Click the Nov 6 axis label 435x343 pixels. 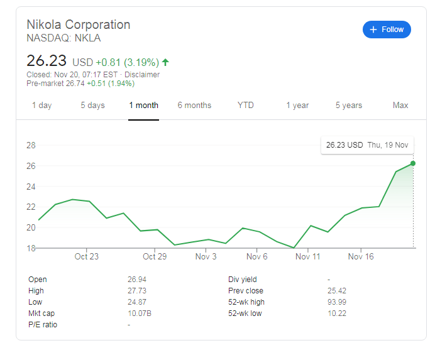click(x=257, y=256)
